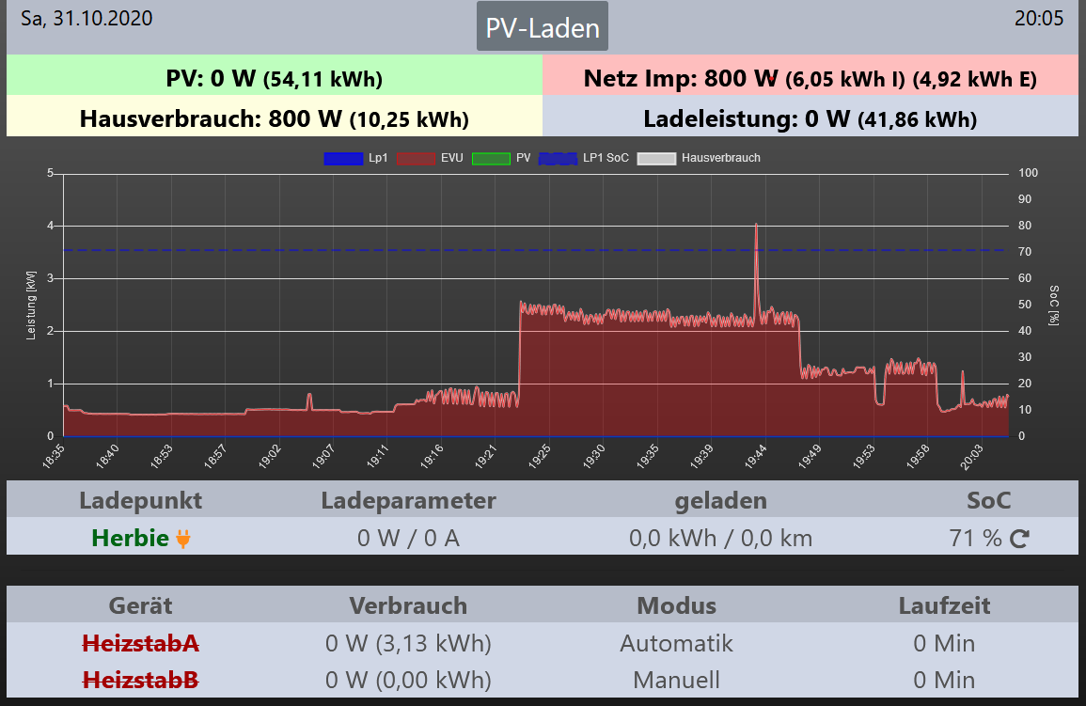The width and height of the screenshot is (1086, 706).
Task: Click the Laufzeit column header
Action: pos(944,605)
